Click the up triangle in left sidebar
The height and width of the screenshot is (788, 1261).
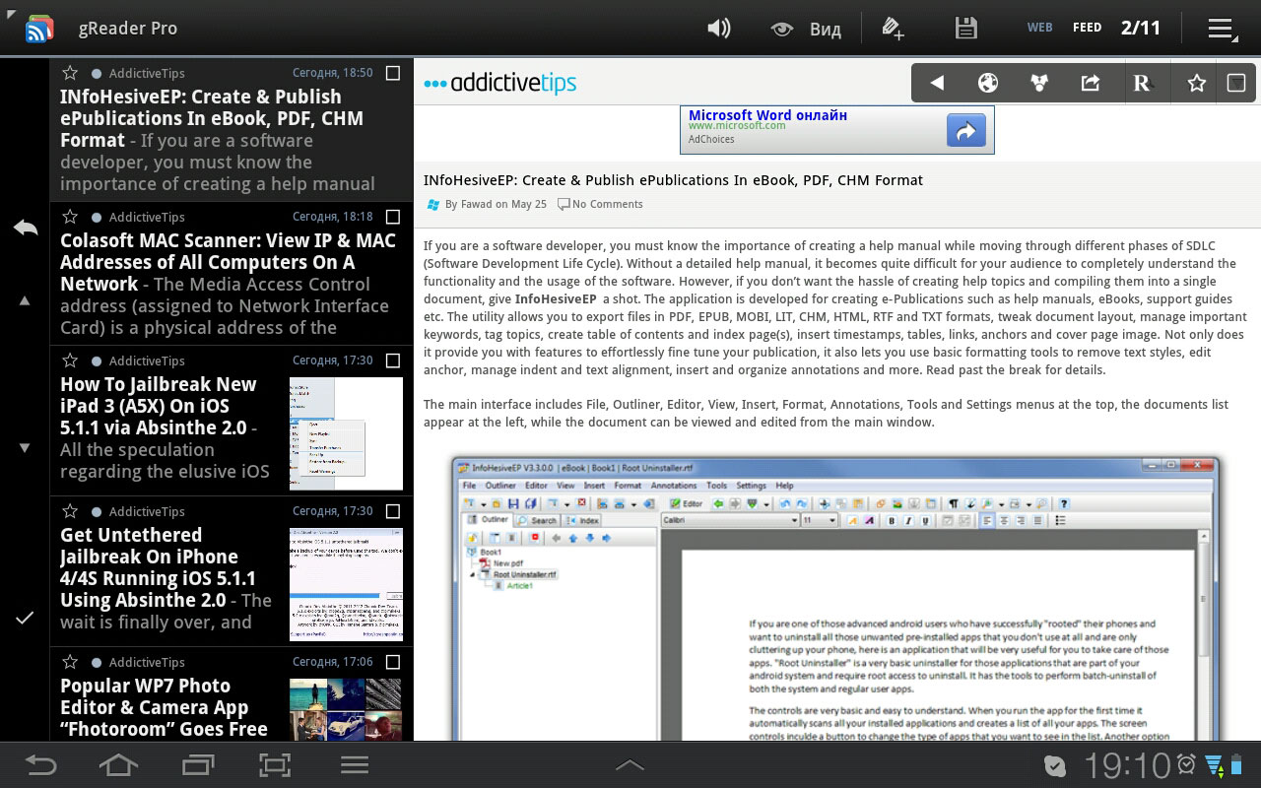(25, 300)
